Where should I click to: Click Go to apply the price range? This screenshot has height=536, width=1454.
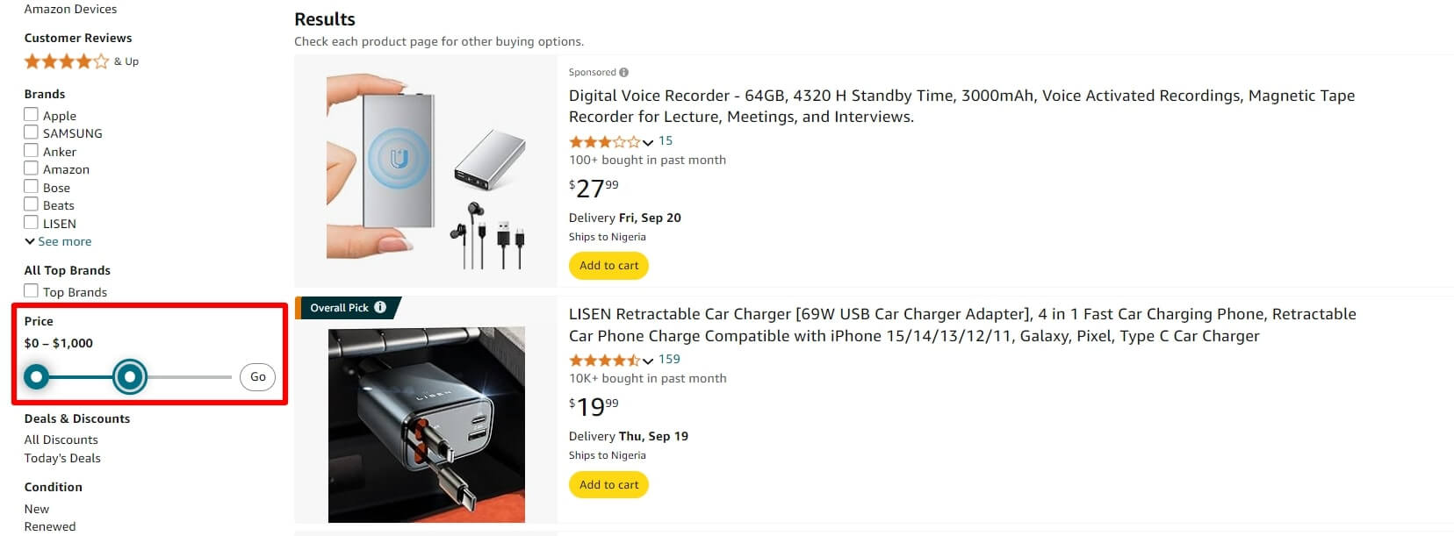[x=256, y=376]
